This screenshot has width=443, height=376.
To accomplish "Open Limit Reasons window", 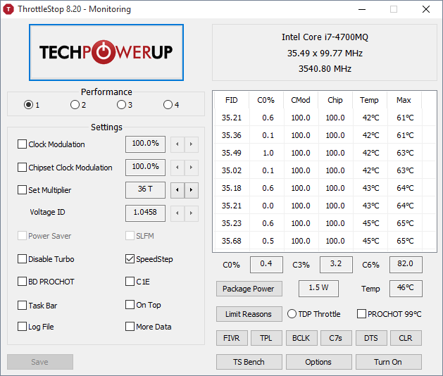I will click(249, 314).
